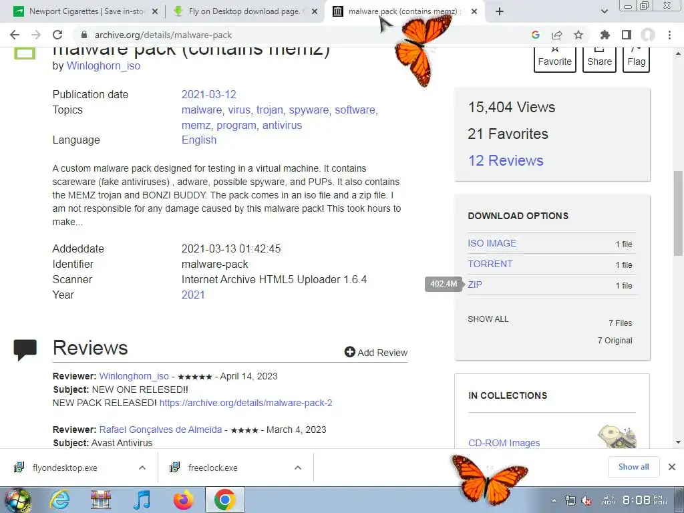Viewport: 684px width, 513px height.
Task: Show hidden system tray icons arrow
Action: pyautogui.click(x=554, y=500)
